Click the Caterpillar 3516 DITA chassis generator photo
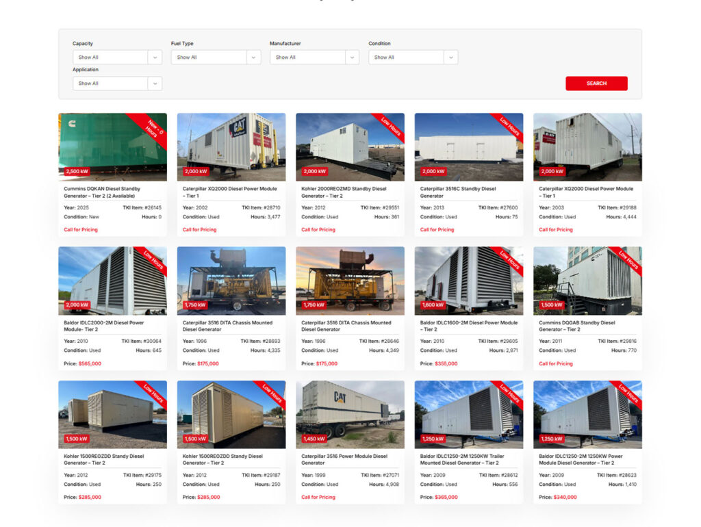 tap(231, 279)
